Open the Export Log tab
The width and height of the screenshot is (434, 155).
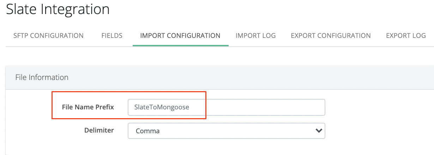[x=406, y=35]
